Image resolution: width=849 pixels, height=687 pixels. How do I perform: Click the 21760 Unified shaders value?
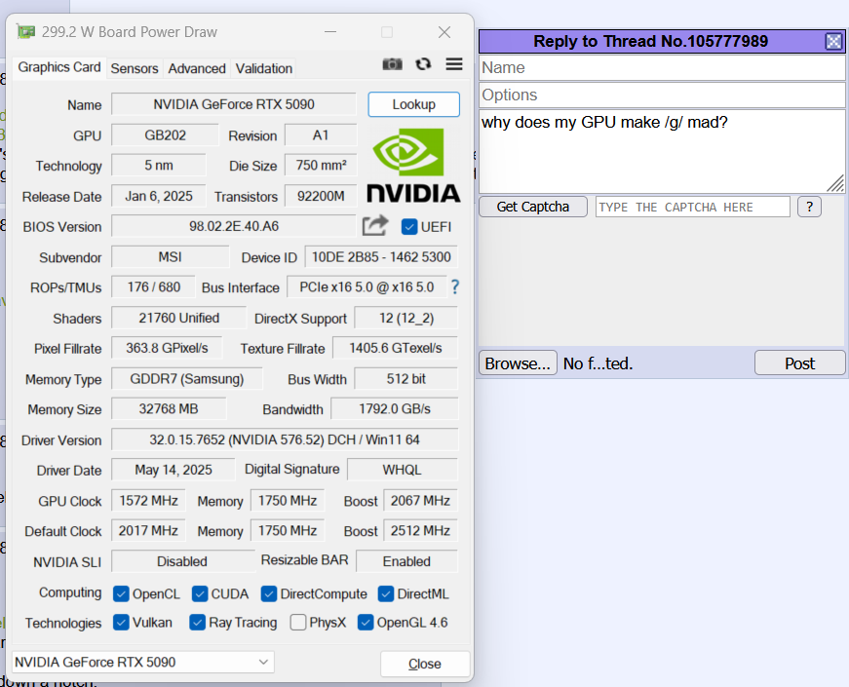coord(178,318)
